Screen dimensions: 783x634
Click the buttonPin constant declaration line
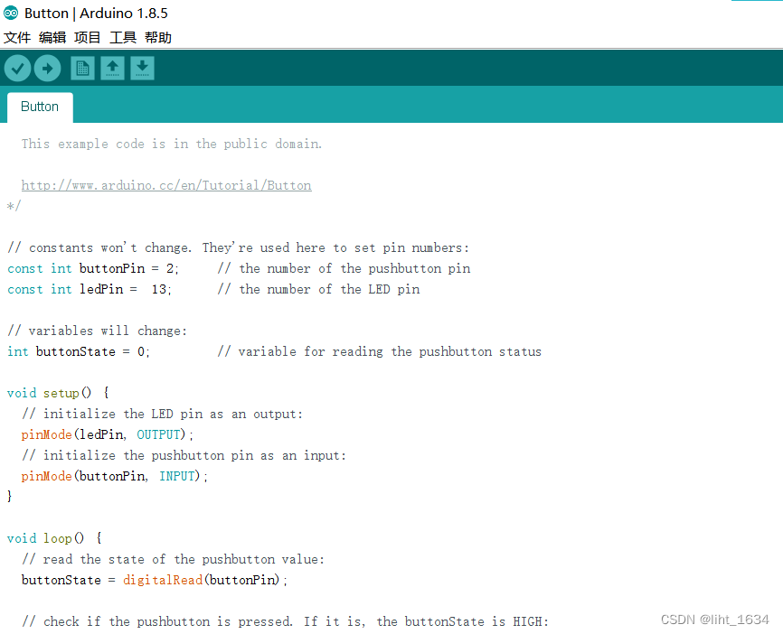pos(93,268)
